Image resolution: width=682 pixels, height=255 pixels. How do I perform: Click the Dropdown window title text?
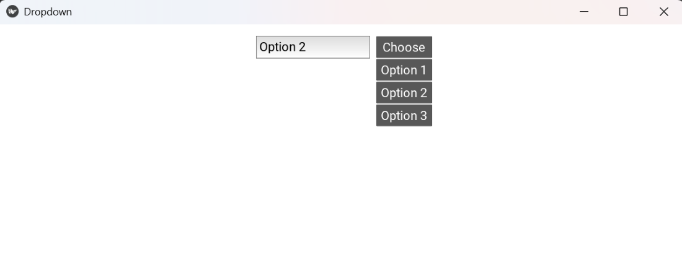pos(48,12)
